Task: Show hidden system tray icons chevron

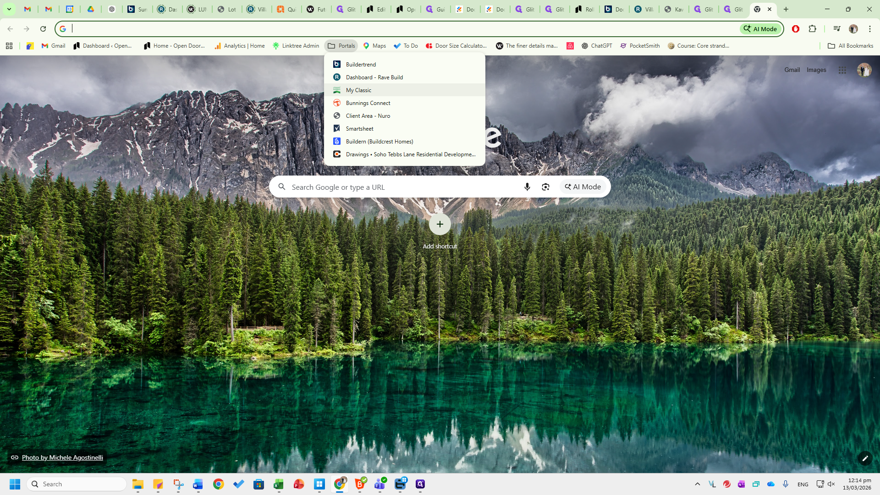Action: [x=698, y=484]
